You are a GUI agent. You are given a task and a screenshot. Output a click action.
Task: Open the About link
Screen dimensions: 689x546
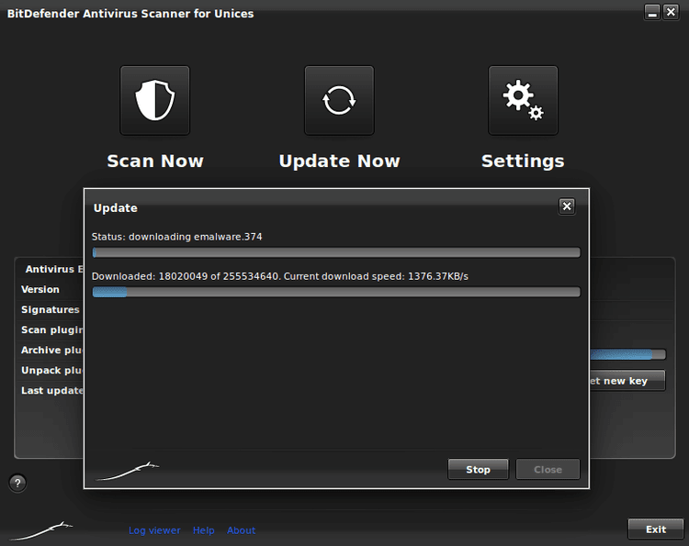tap(241, 530)
